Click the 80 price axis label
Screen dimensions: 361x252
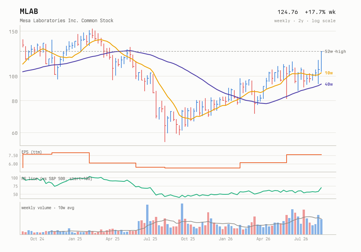pos(15,101)
